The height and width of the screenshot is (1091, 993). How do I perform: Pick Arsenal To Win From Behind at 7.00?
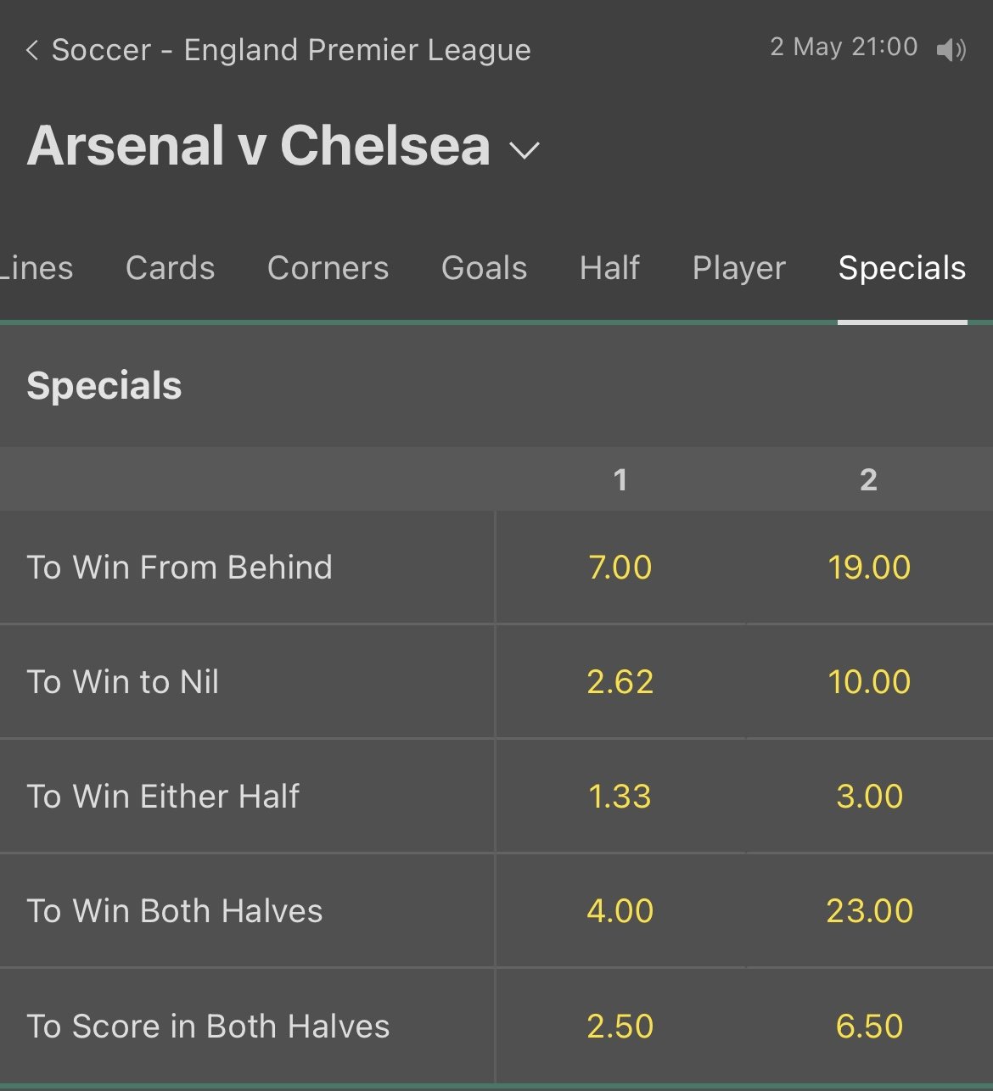coord(620,567)
